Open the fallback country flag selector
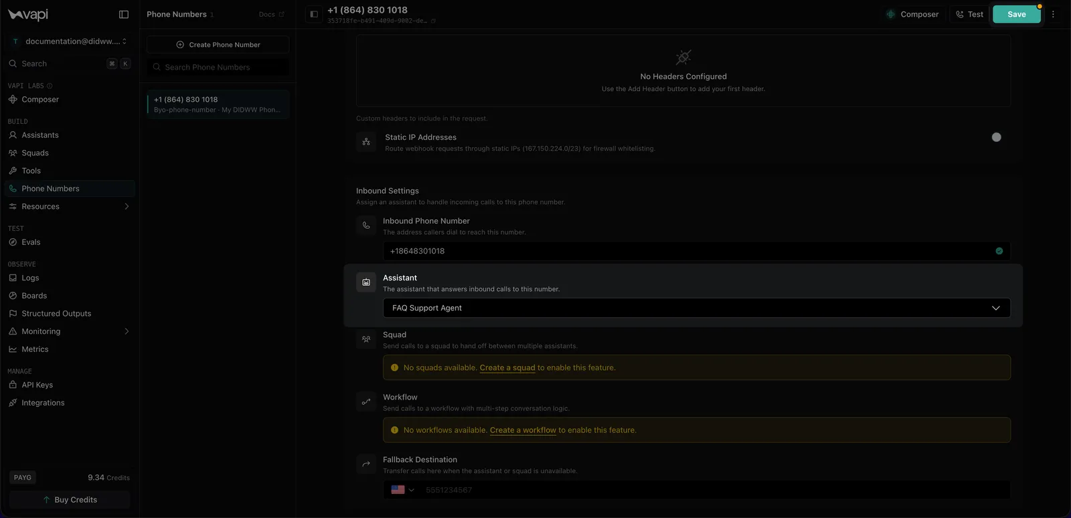Image resolution: width=1071 pixels, height=518 pixels. point(403,490)
